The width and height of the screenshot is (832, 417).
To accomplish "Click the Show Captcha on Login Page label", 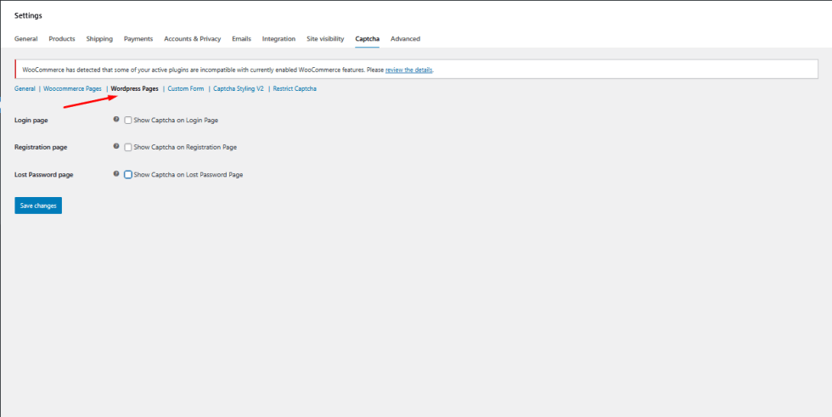I will (x=176, y=121).
